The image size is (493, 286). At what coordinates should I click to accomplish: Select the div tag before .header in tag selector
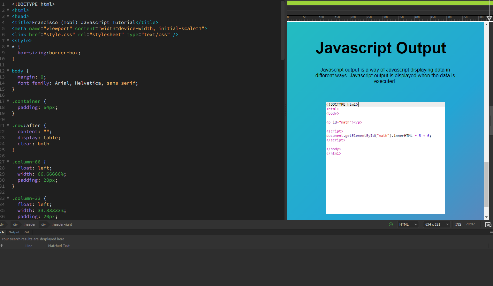click(15, 224)
